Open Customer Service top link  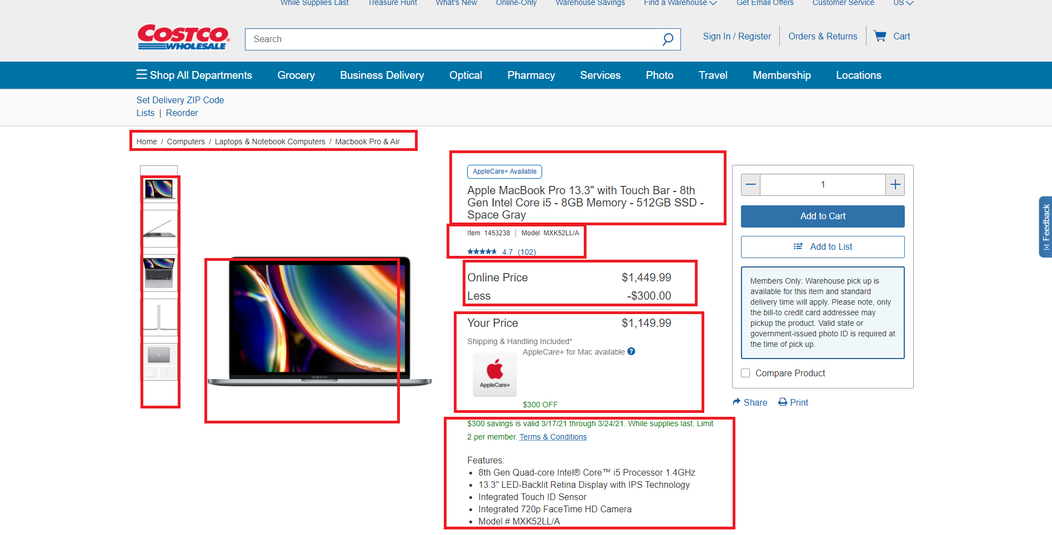pyautogui.click(x=843, y=3)
